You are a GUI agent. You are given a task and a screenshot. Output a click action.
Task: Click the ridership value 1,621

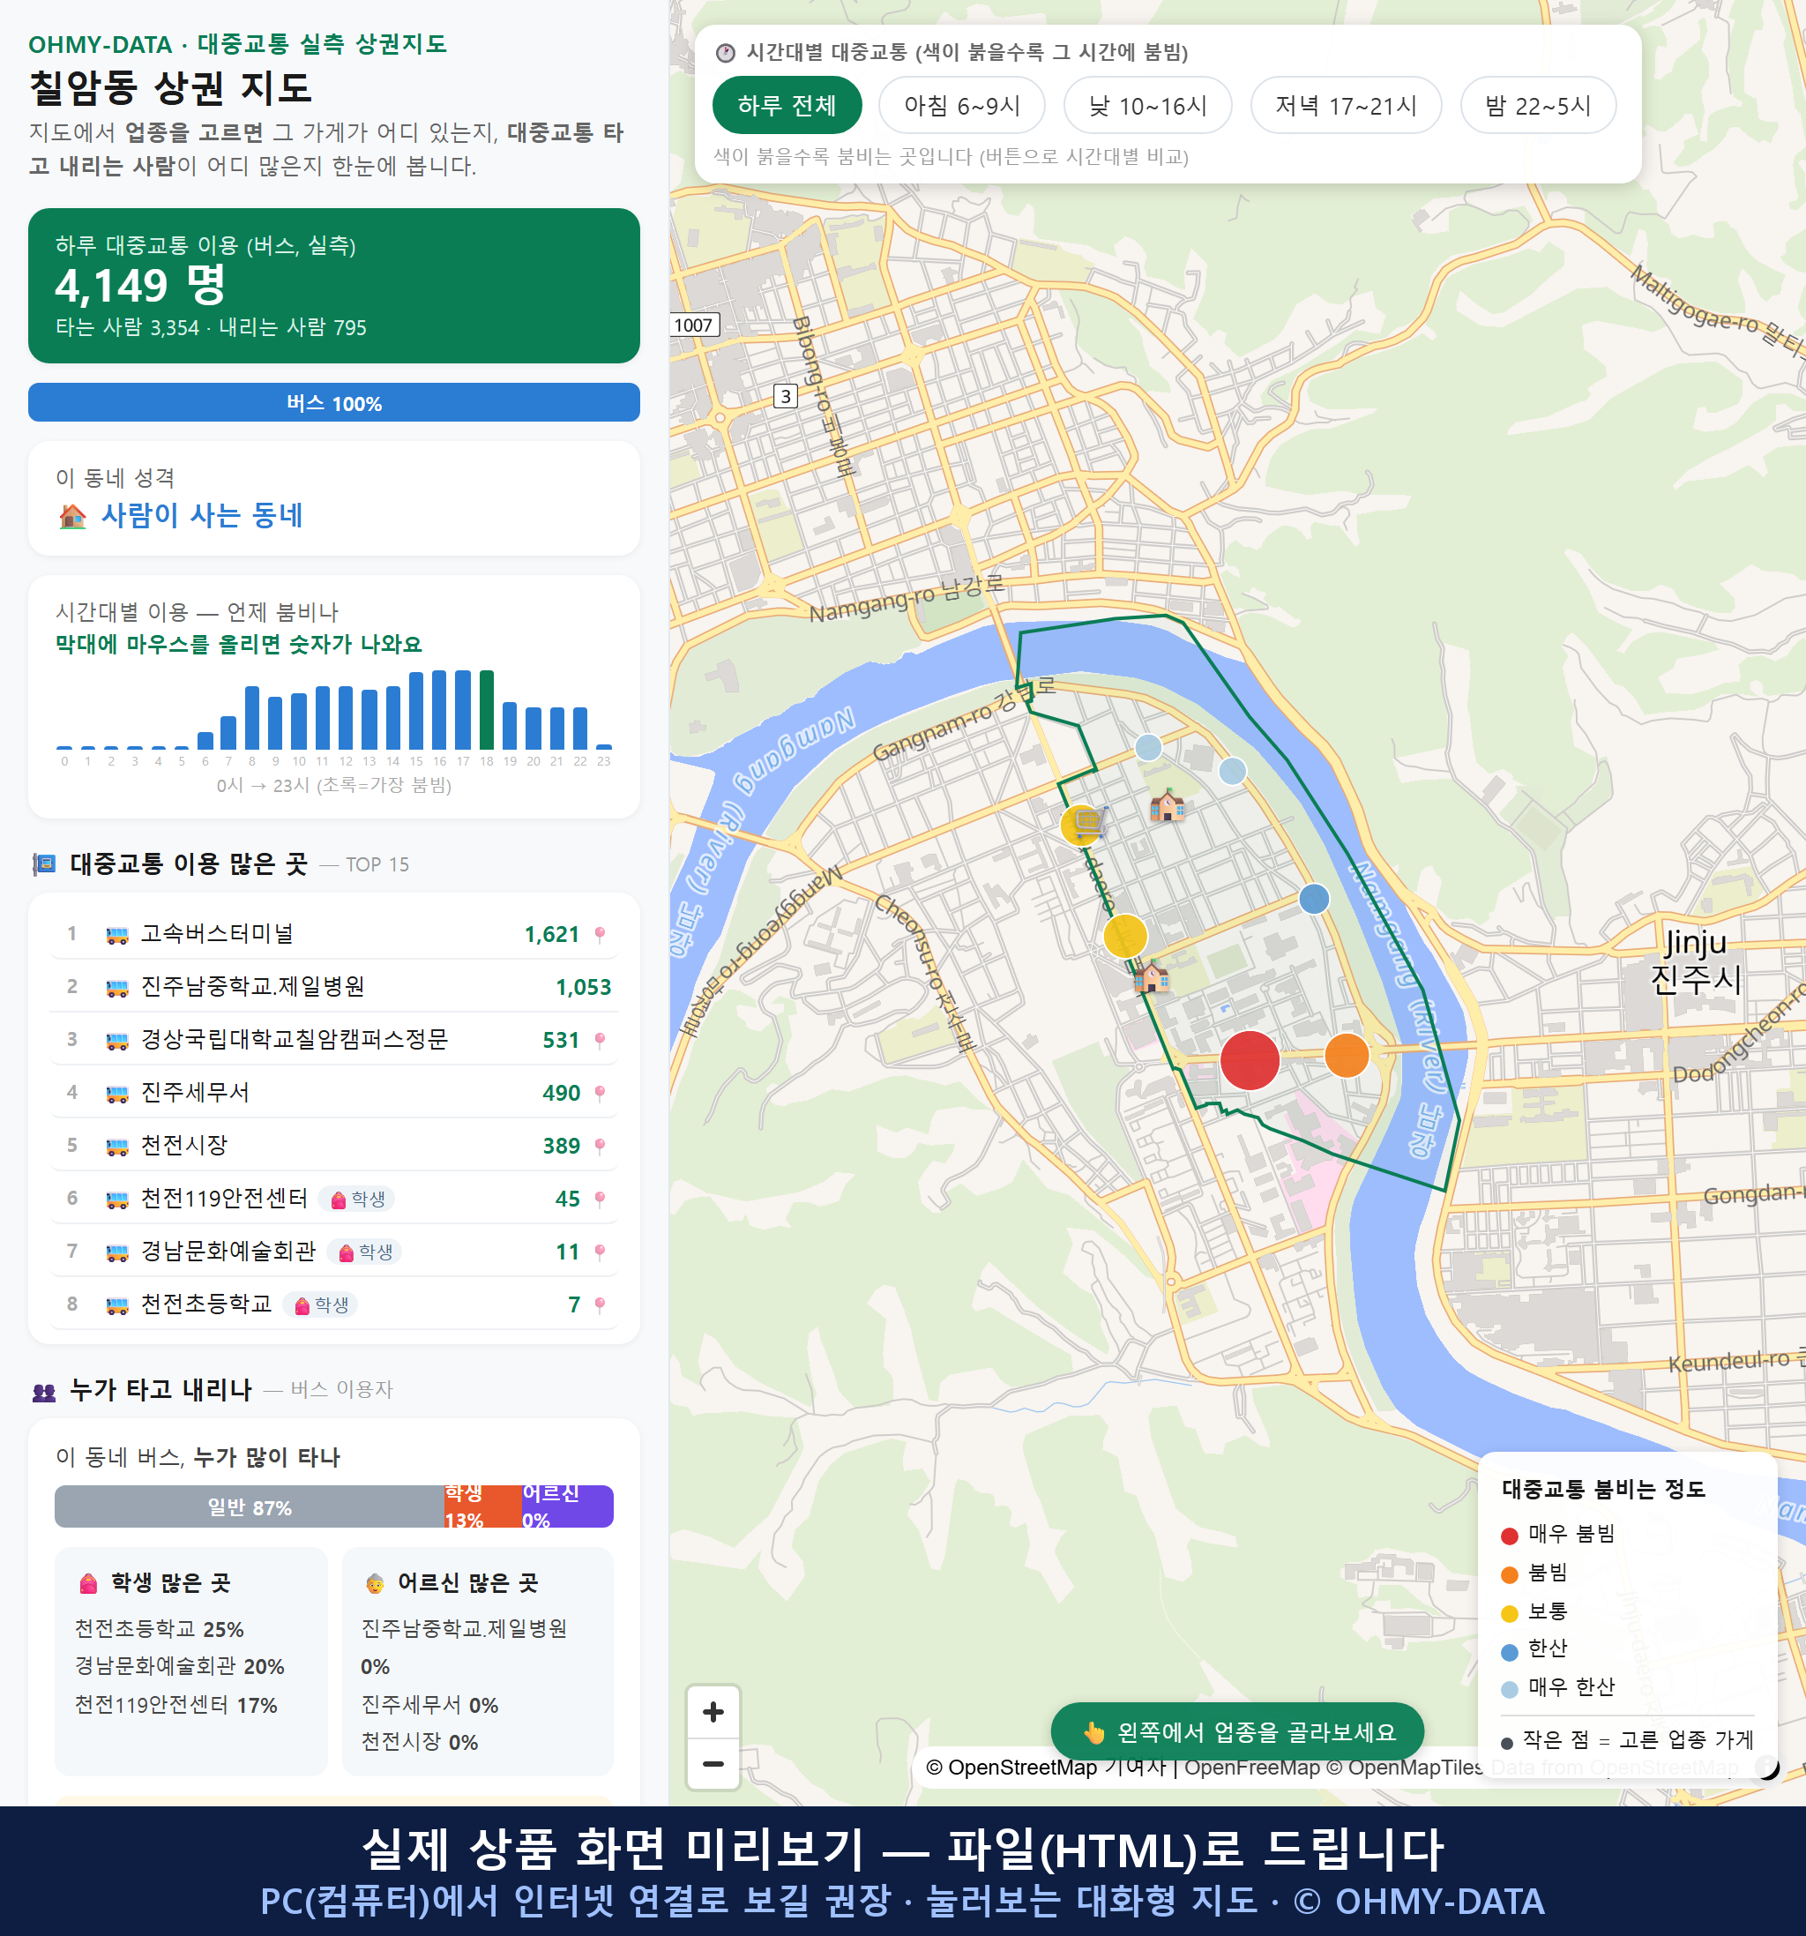click(x=552, y=935)
